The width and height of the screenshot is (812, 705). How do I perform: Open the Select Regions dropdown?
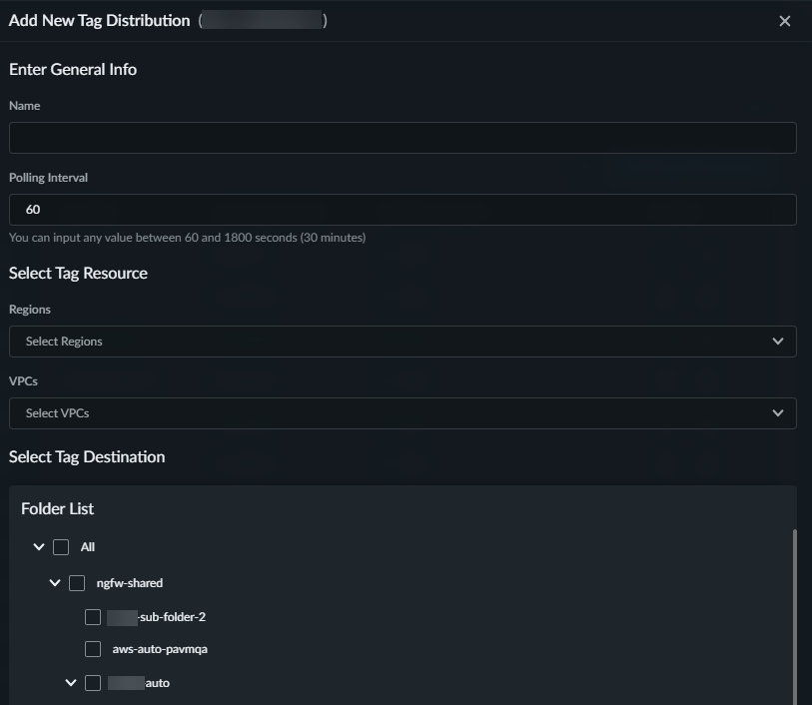390,342
